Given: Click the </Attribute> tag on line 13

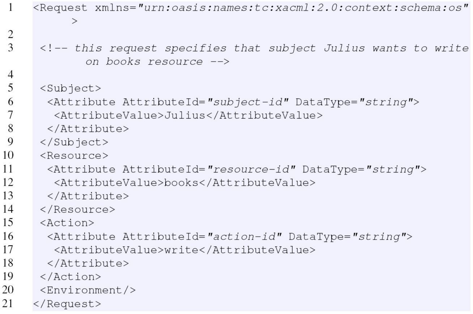Looking at the screenshot, I should click(88, 196).
